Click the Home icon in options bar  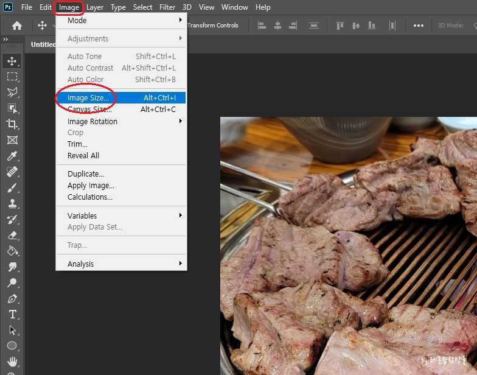17,26
